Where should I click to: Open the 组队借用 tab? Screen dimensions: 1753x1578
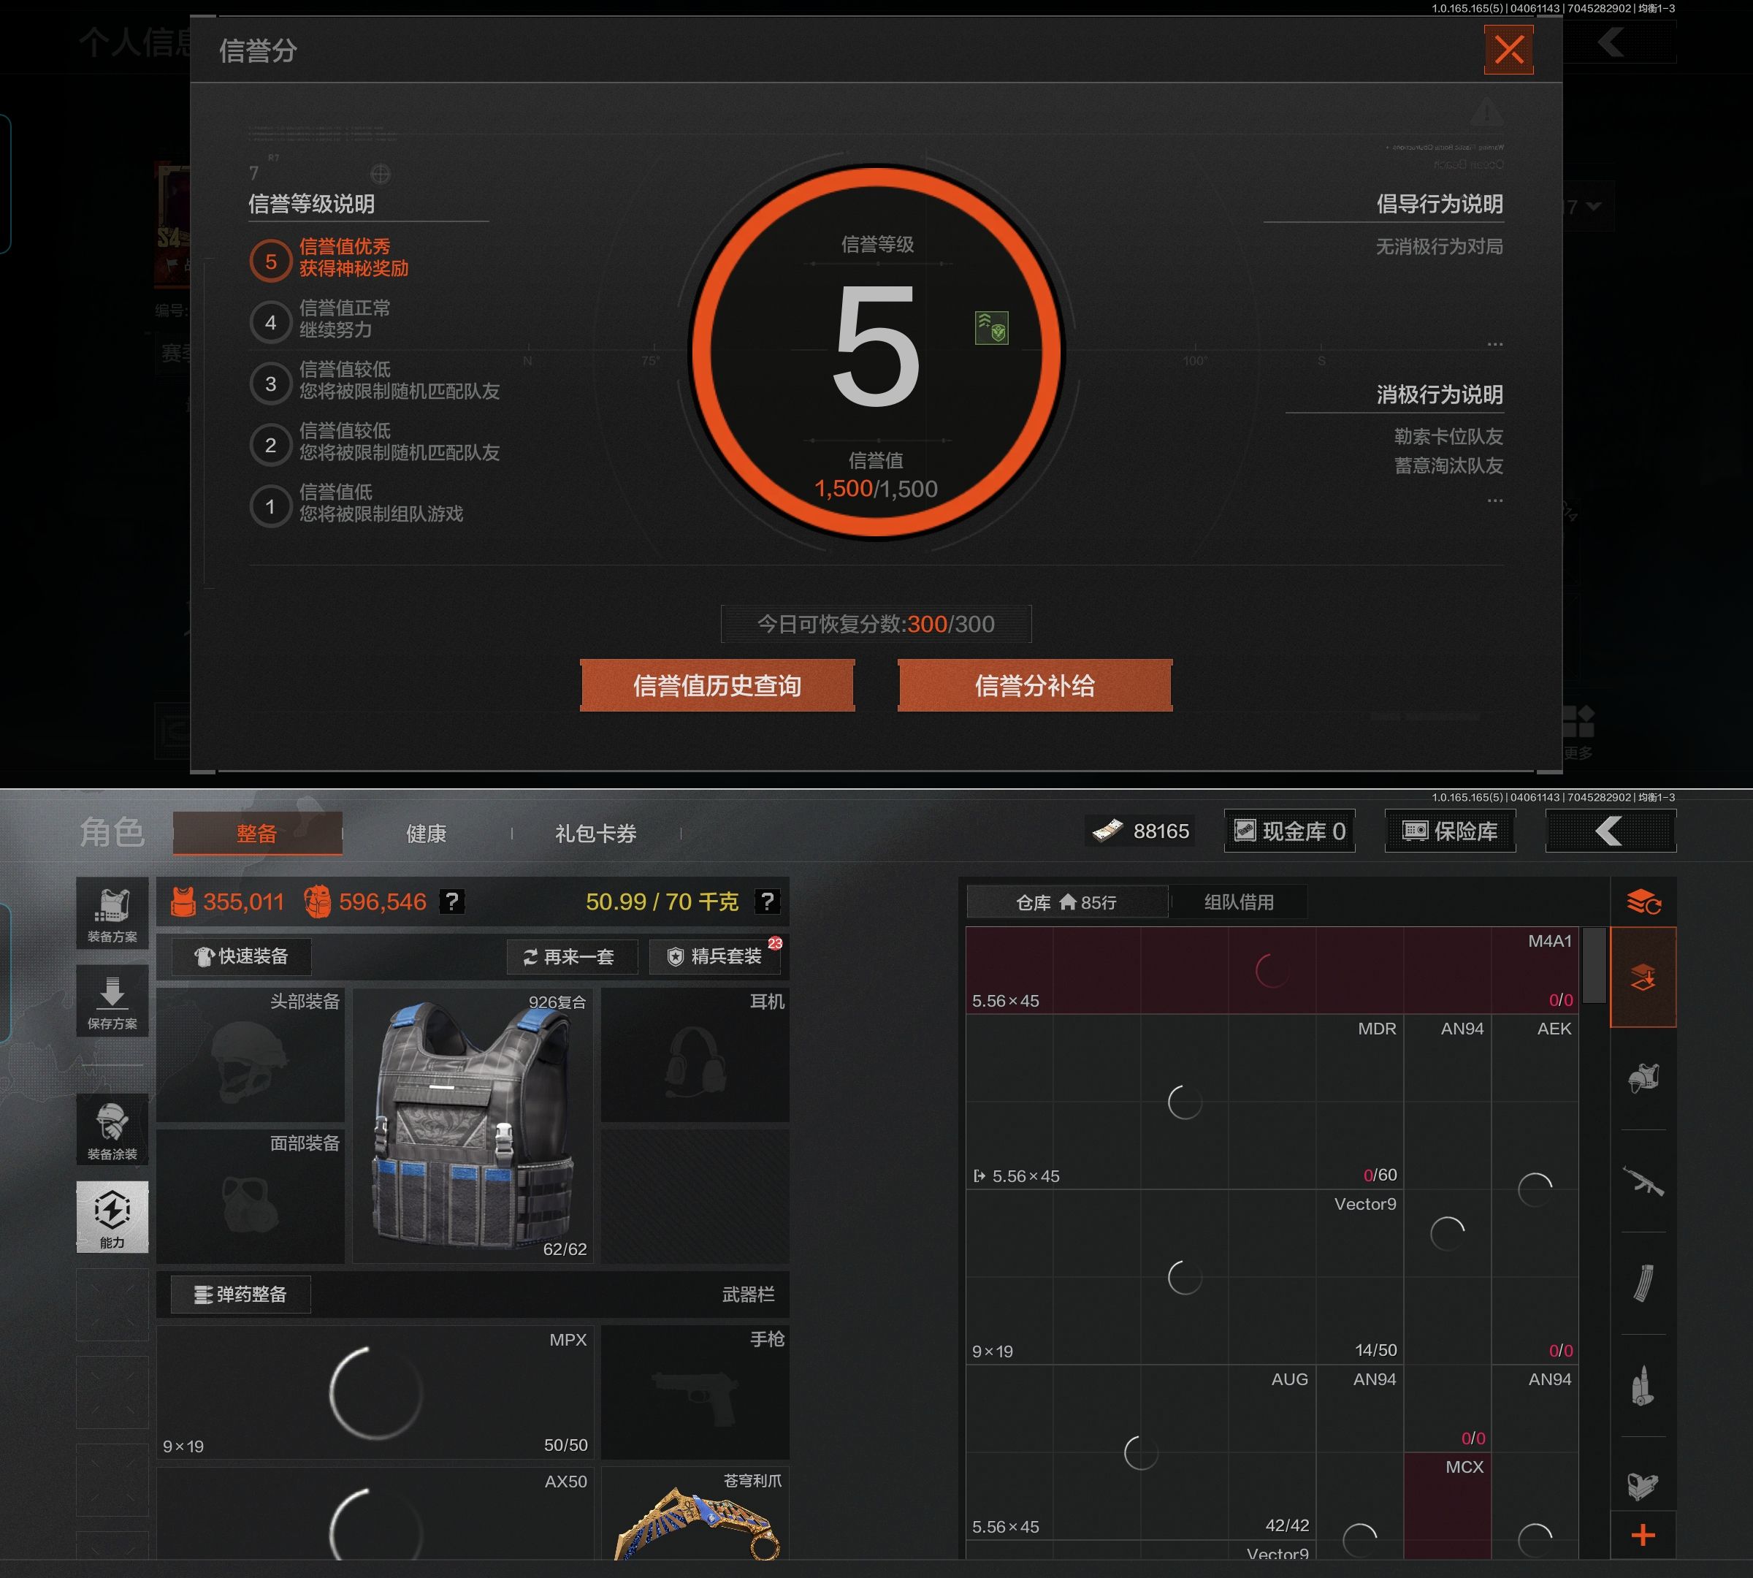coord(1238,902)
